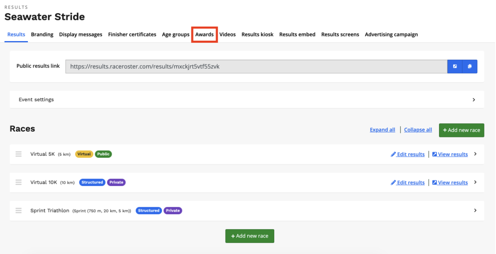
Task: Click the Structured badge on Sprint Triathlon
Action: click(149, 210)
